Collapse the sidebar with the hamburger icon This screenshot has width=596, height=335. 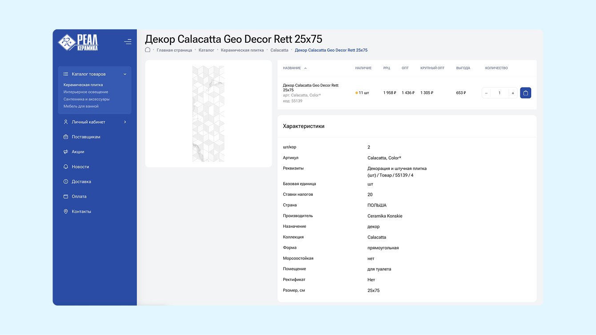click(x=128, y=42)
